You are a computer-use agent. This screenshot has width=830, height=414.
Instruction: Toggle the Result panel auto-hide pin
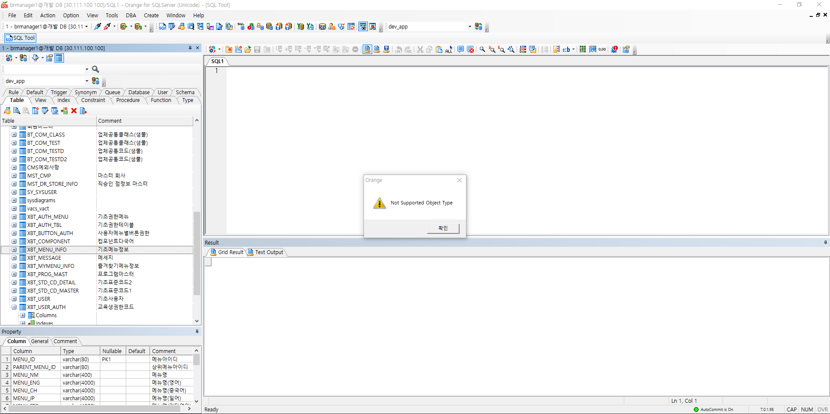click(825, 242)
